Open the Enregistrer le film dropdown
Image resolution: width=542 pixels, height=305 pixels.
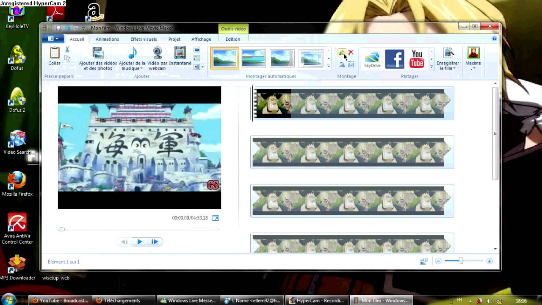click(x=454, y=69)
